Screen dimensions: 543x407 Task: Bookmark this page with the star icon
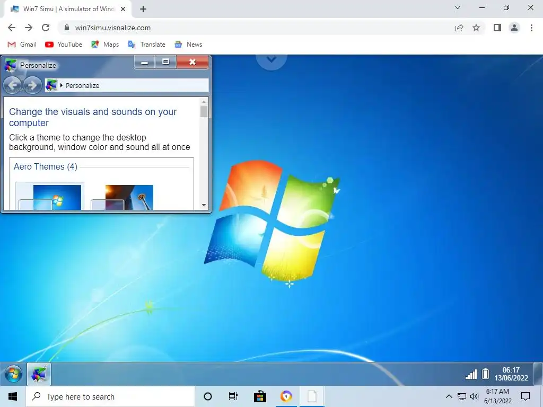point(476,28)
